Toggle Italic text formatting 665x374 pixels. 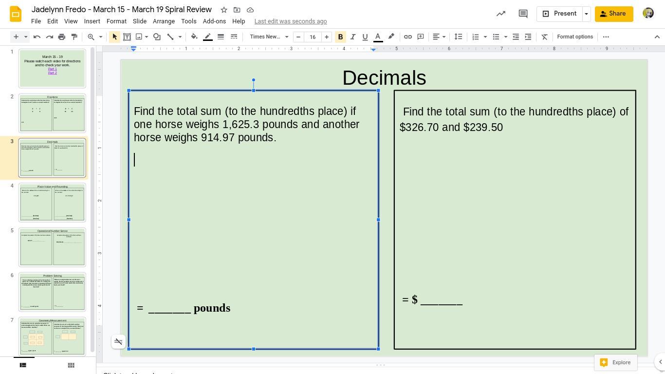[x=353, y=37]
